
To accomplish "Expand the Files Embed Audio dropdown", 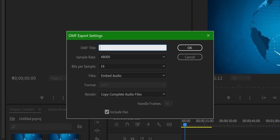I will pos(133,75).
